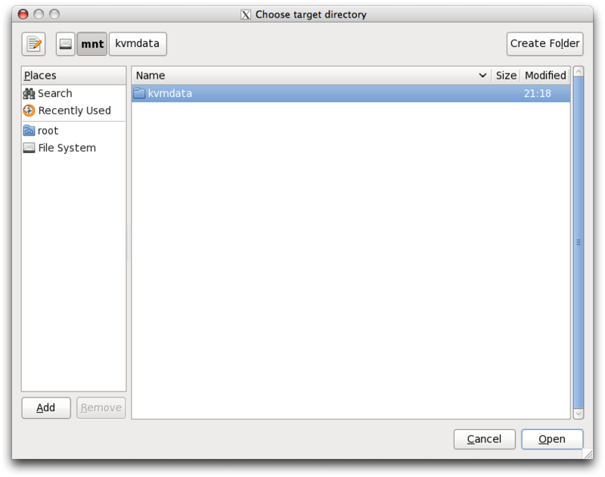Sort by the Modified column
The width and height of the screenshot is (605, 477).
[545, 75]
